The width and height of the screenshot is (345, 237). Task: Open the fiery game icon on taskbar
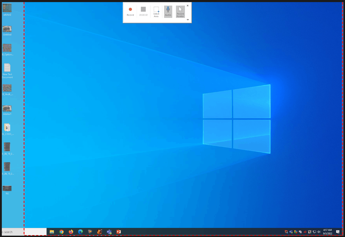[99, 232]
